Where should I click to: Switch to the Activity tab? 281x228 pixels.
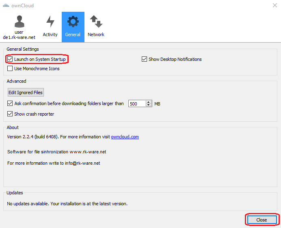pyautogui.click(x=50, y=27)
